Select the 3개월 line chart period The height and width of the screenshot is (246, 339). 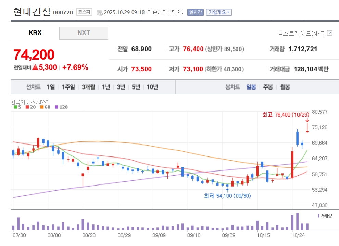click(x=88, y=87)
